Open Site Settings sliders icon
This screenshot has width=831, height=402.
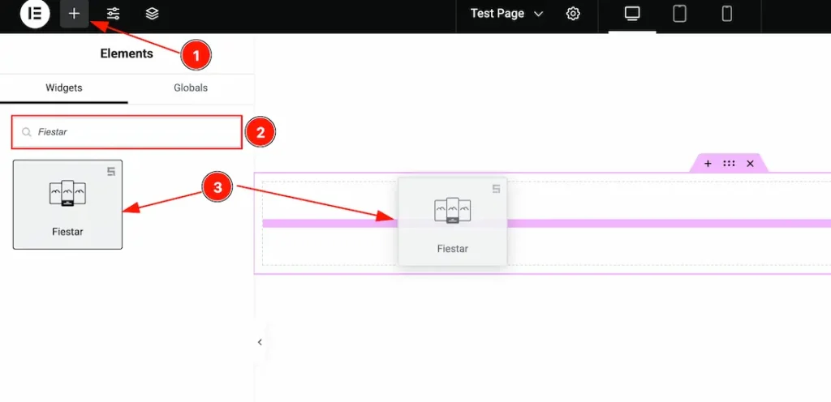(113, 14)
